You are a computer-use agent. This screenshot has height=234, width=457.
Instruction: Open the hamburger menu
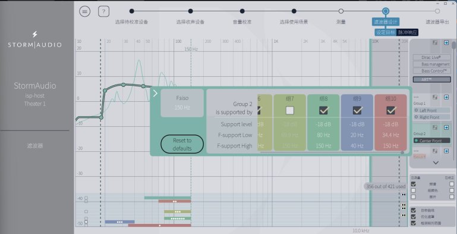pyautogui.click(x=85, y=12)
